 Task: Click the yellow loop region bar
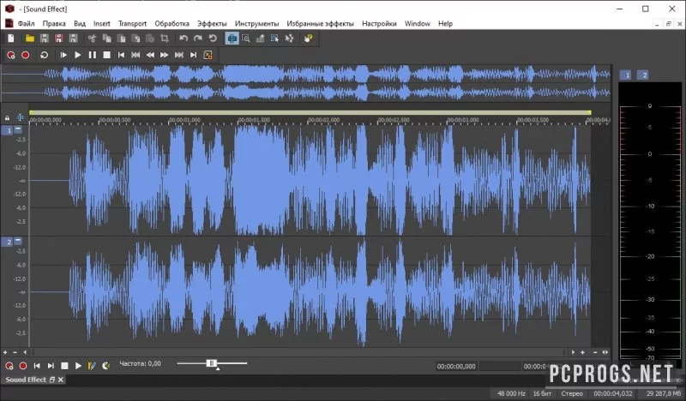[310, 112]
